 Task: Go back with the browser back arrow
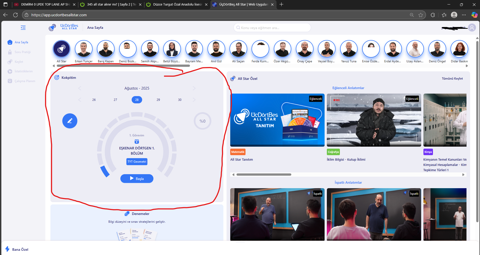[x=6, y=15]
